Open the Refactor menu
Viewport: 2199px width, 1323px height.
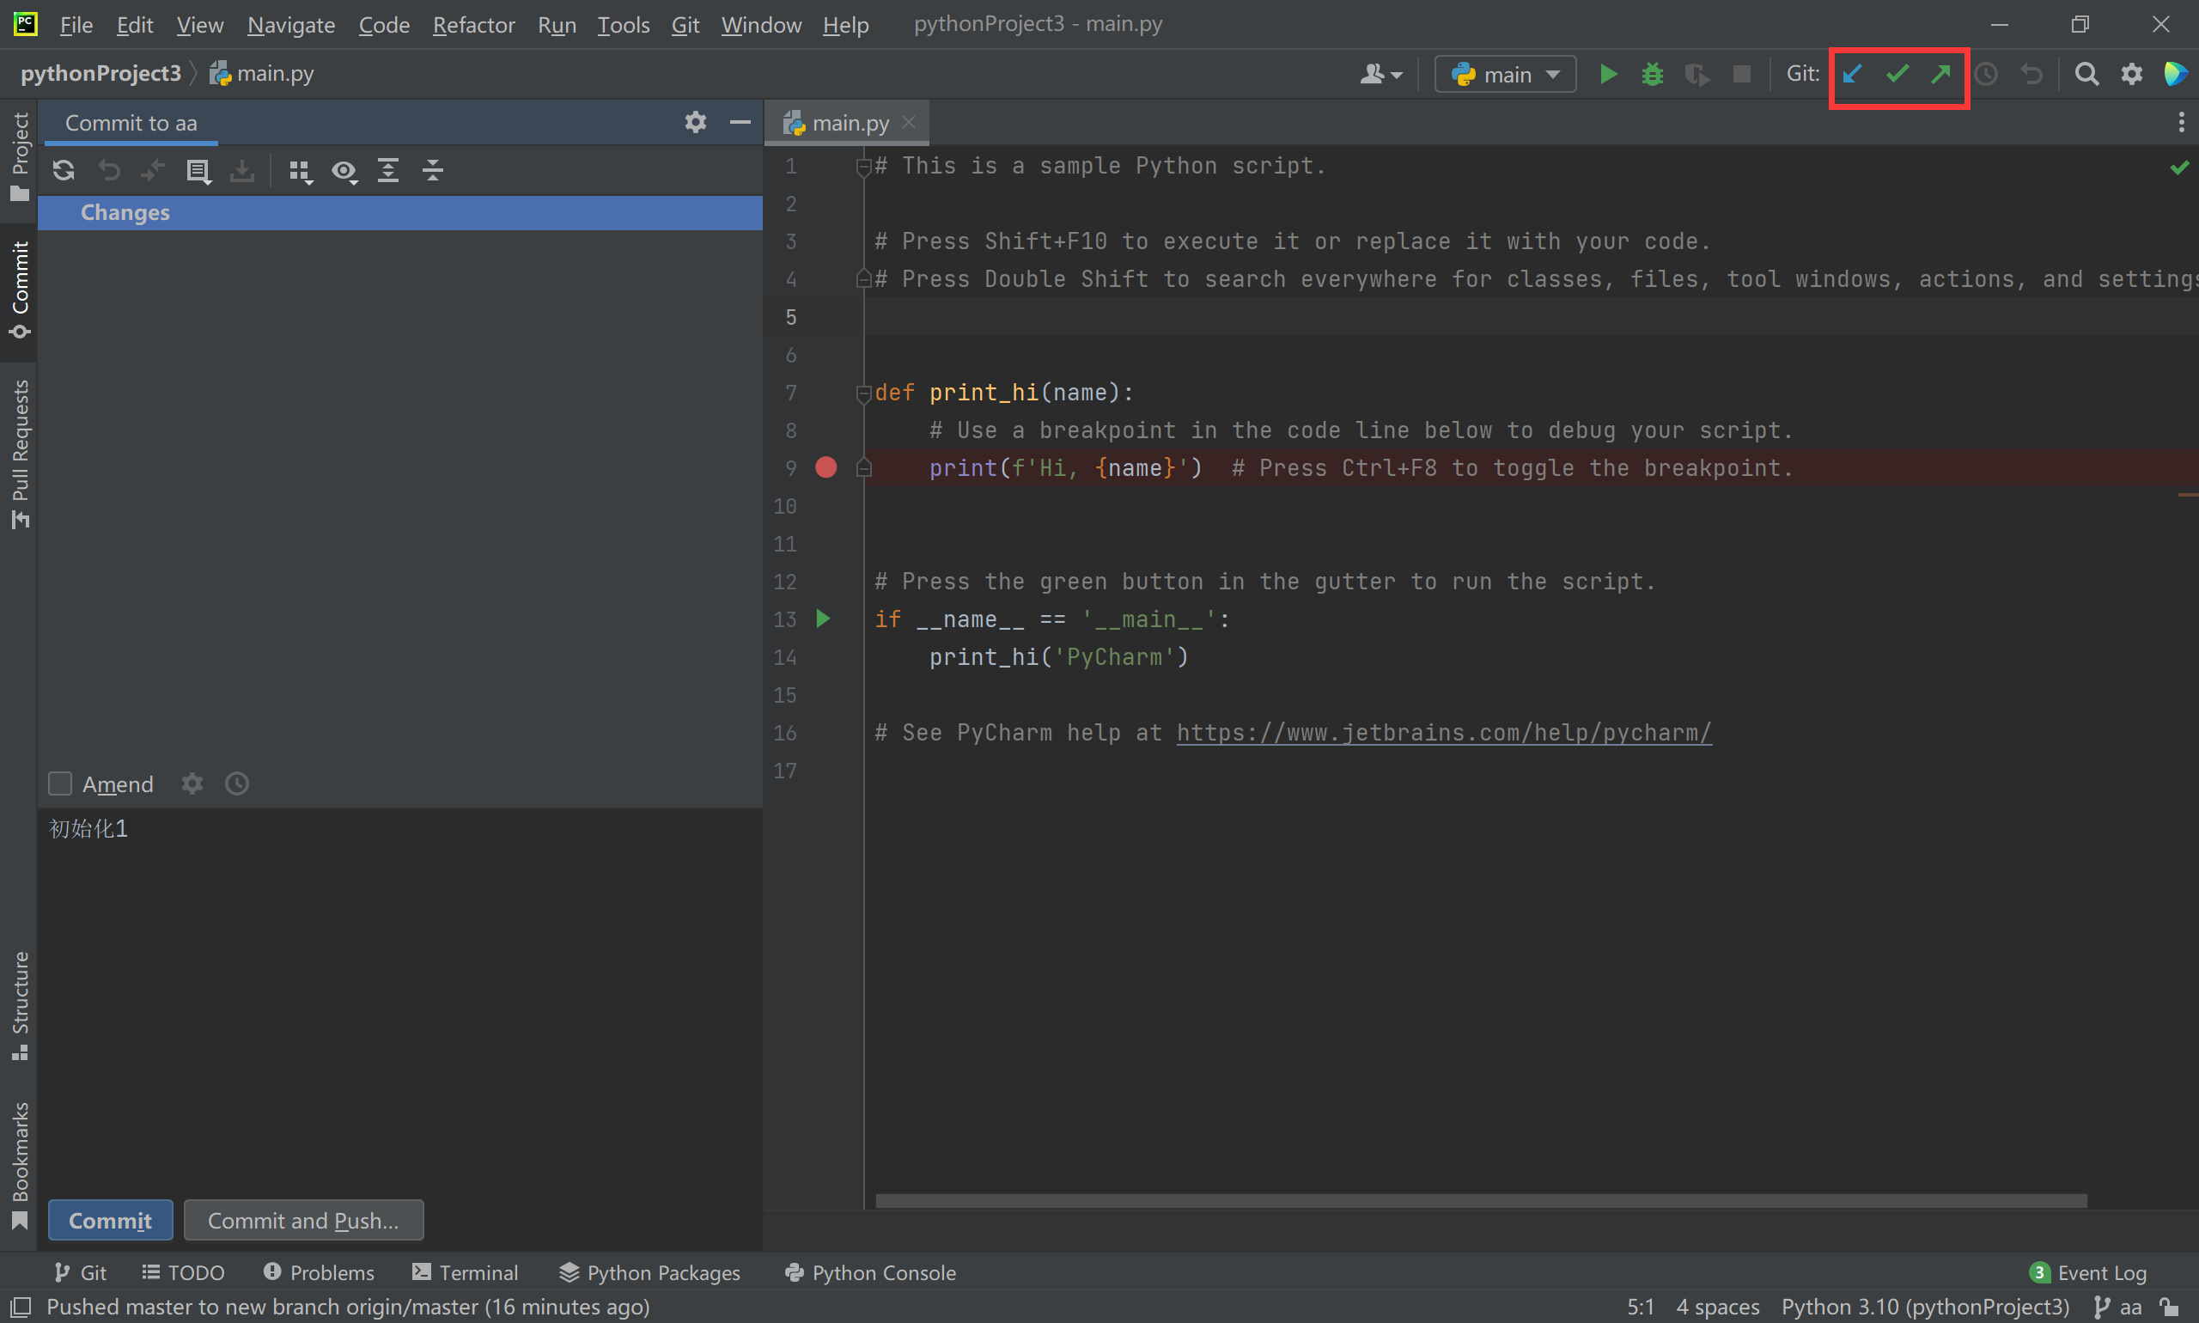pos(473,25)
